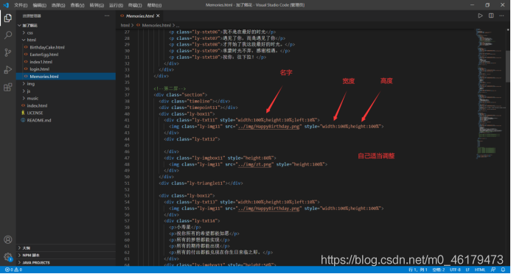Select the Memories.html editor tab

point(139,15)
